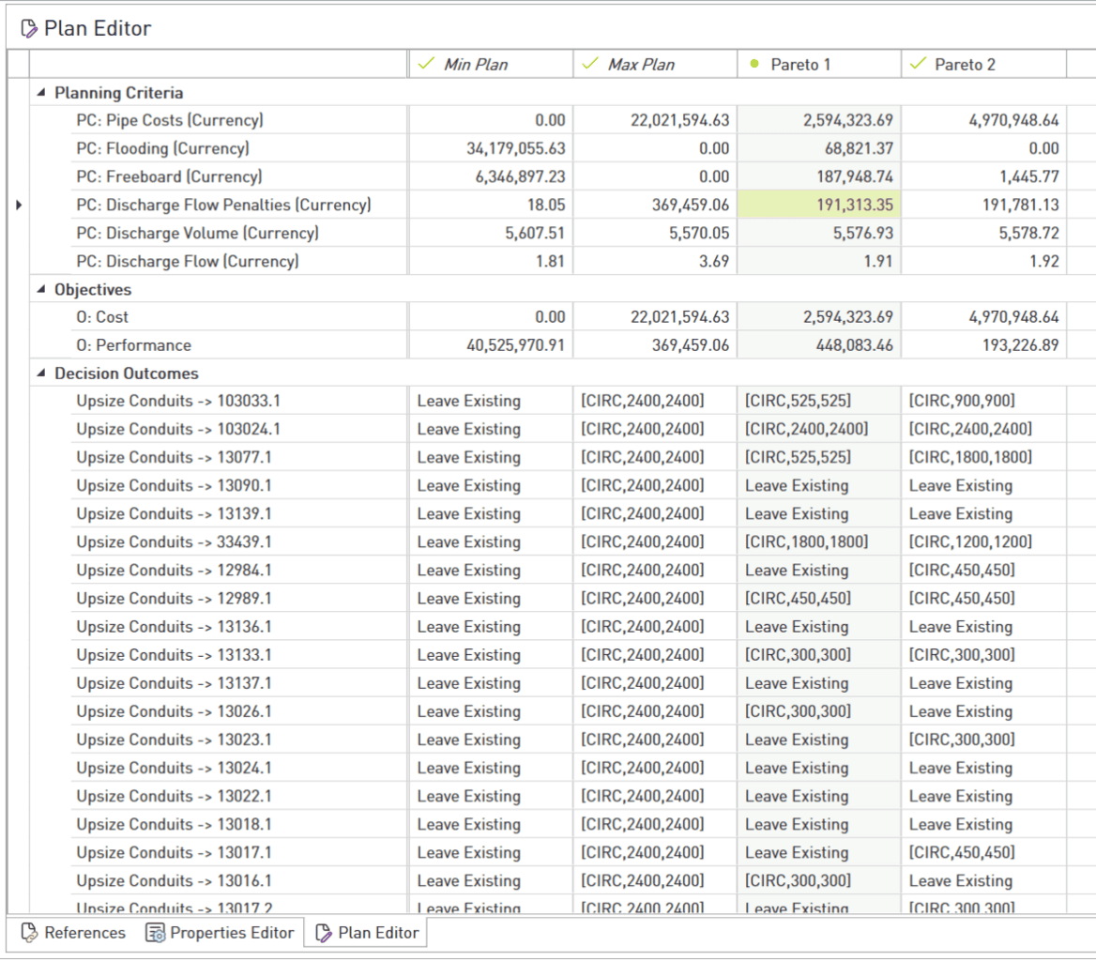Click the row indicator arrow at left
The height and width of the screenshot is (961, 1096).
click(x=19, y=205)
